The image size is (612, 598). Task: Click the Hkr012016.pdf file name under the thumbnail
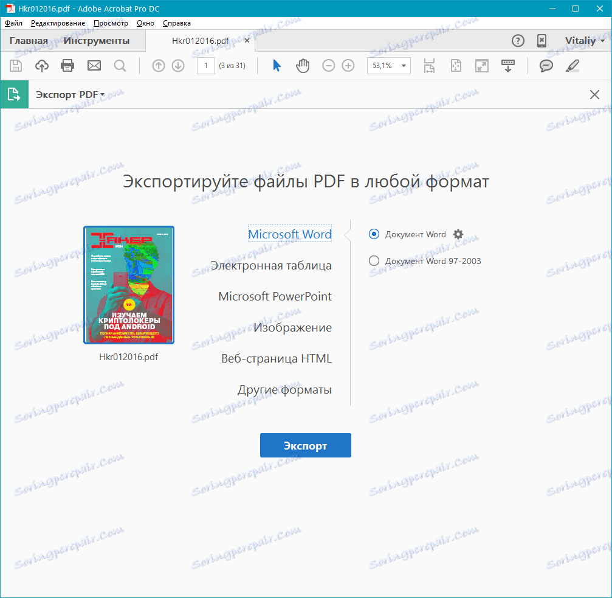(129, 356)
